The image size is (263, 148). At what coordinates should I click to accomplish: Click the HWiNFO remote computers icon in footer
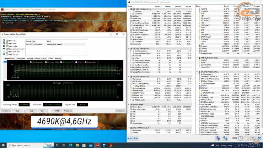[218, 138]
